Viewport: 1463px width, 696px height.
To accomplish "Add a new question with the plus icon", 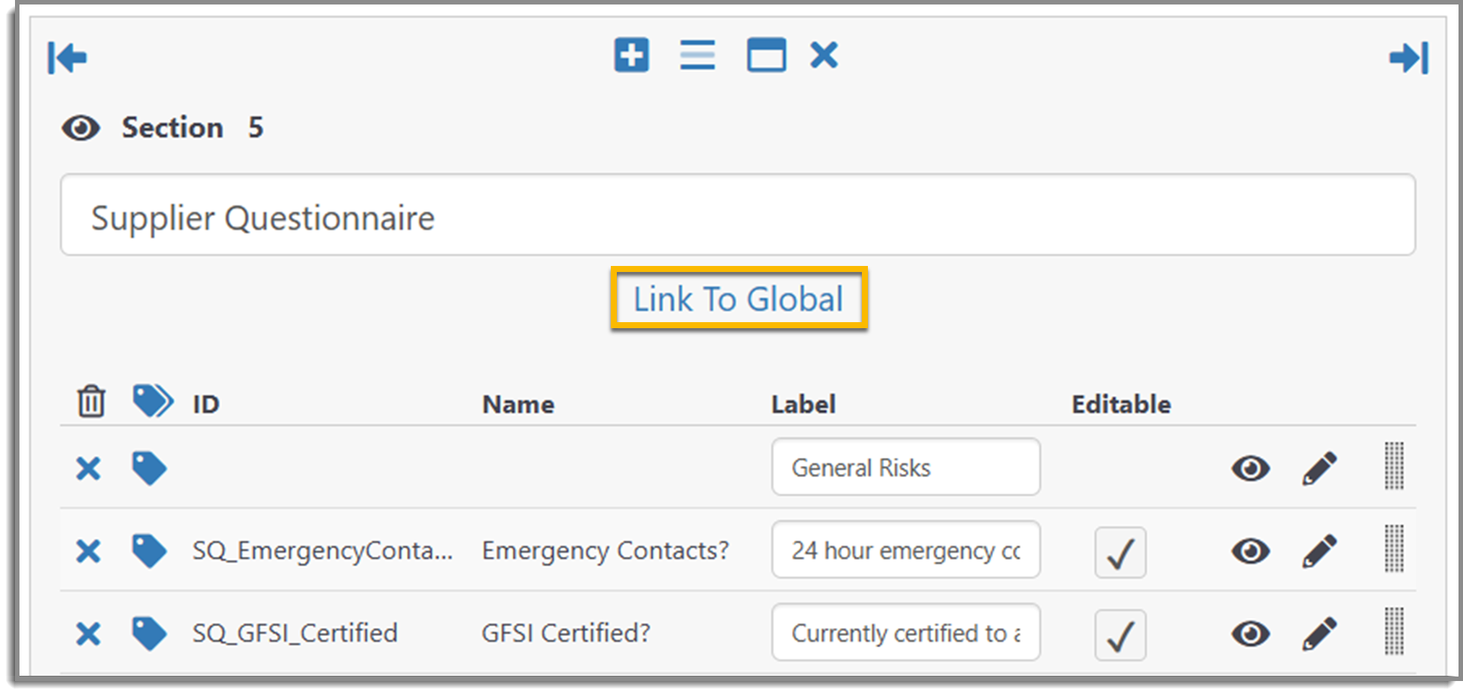I will [631, 55].
